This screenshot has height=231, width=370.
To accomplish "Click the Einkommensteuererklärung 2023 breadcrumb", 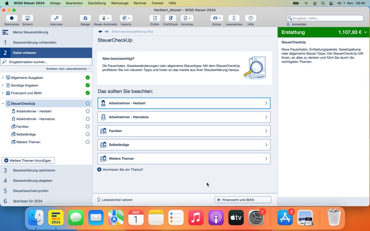I will coord(132,31).
